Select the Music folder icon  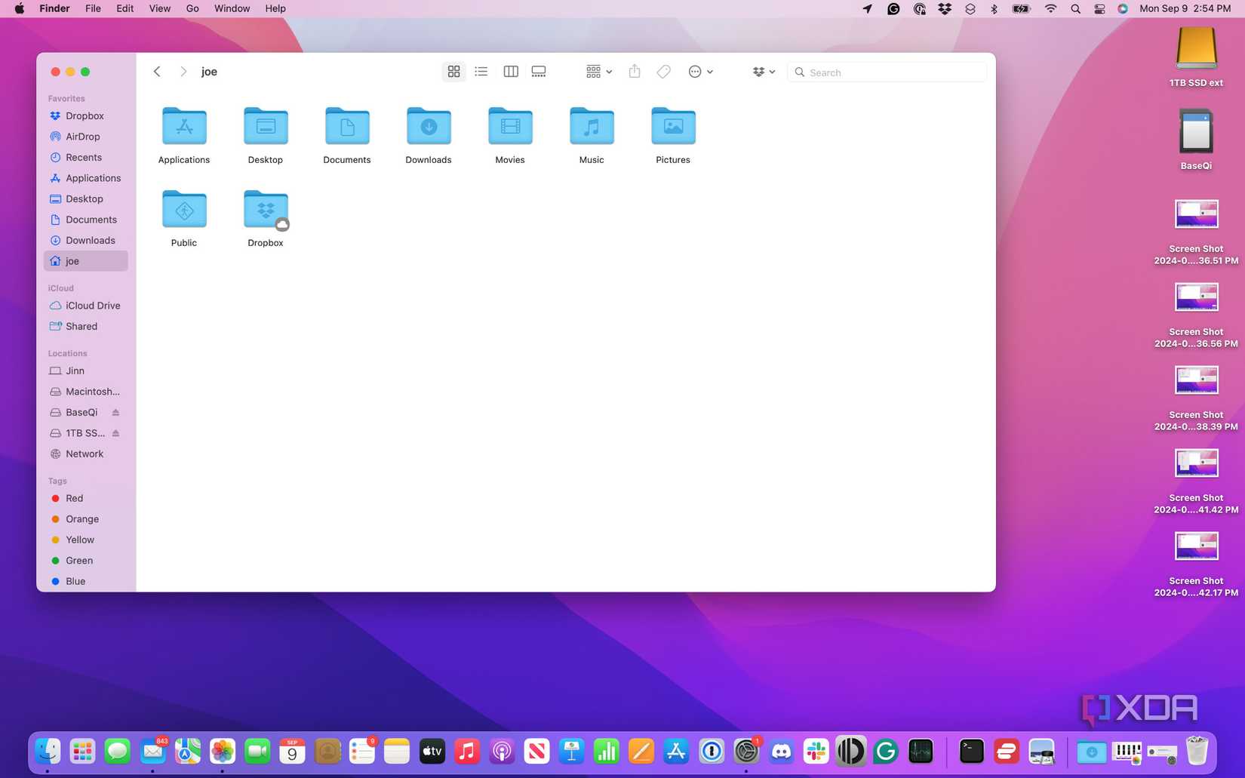[x=592, y=126]
